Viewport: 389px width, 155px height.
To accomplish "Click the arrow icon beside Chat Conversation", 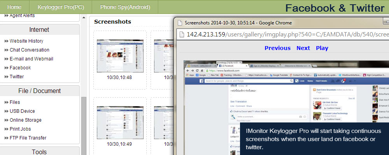I will (x=7, y=50).
